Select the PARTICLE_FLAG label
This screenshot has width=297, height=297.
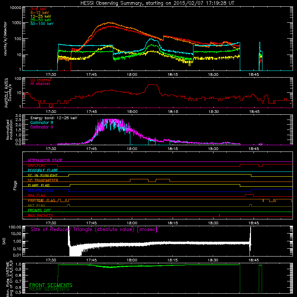pyautogui.click(x=42, y=200)
